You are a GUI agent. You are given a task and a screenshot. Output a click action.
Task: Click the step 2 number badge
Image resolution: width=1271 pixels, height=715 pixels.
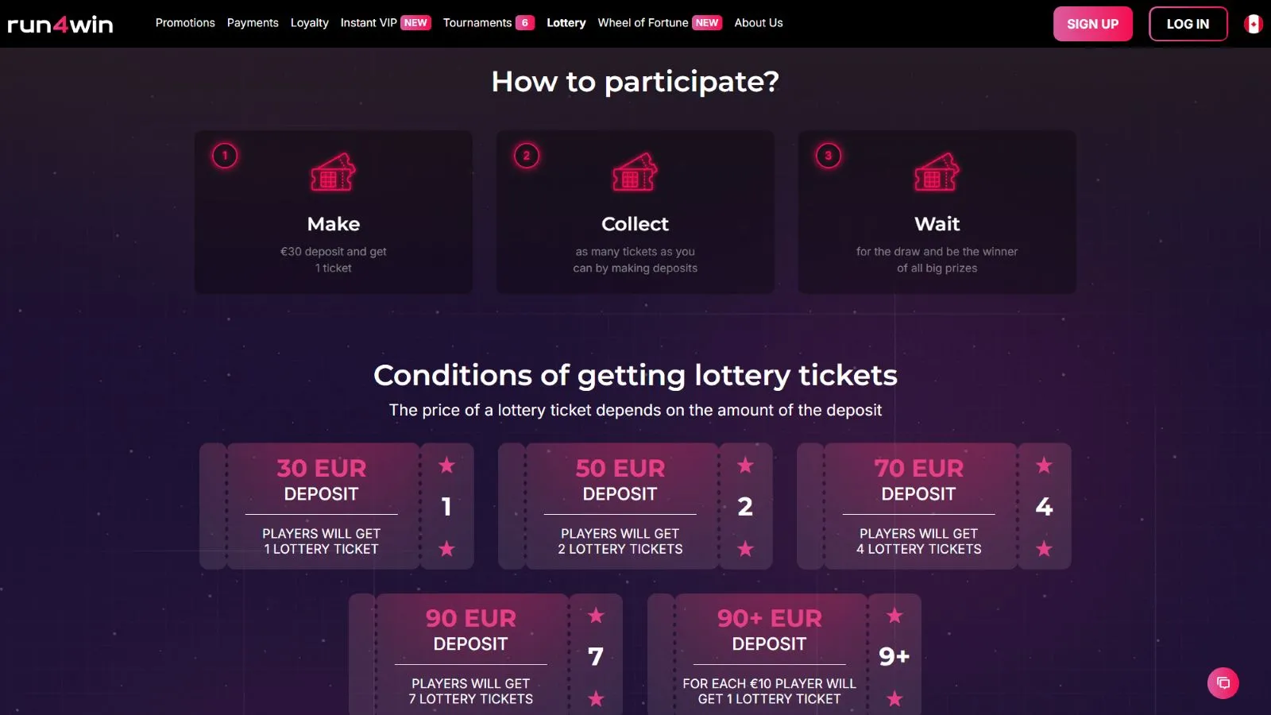[x=527, y=156]
